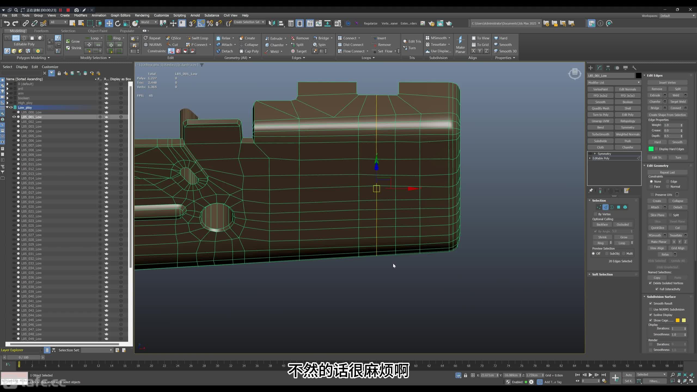Click the black object color swatch
This screenshot has width=697, height=392.
[x=638, y=76]
